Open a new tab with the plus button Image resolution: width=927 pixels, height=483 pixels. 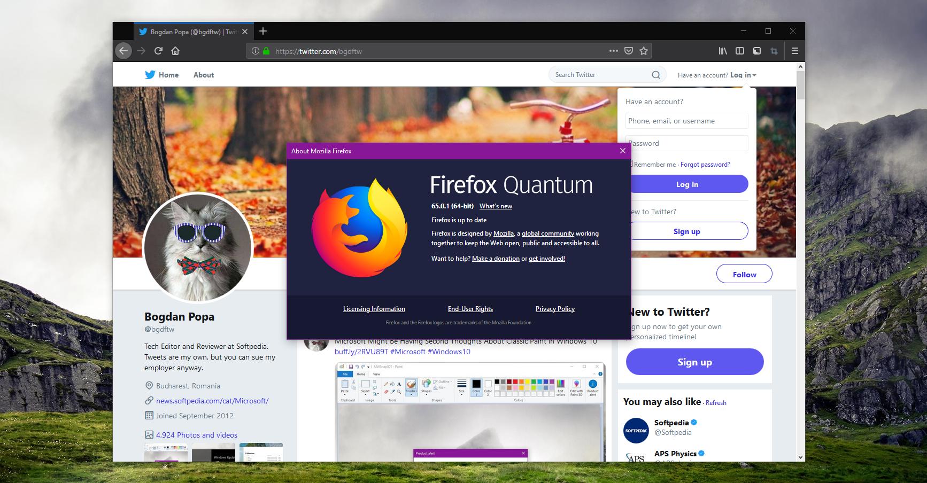[x=262, y=31]
